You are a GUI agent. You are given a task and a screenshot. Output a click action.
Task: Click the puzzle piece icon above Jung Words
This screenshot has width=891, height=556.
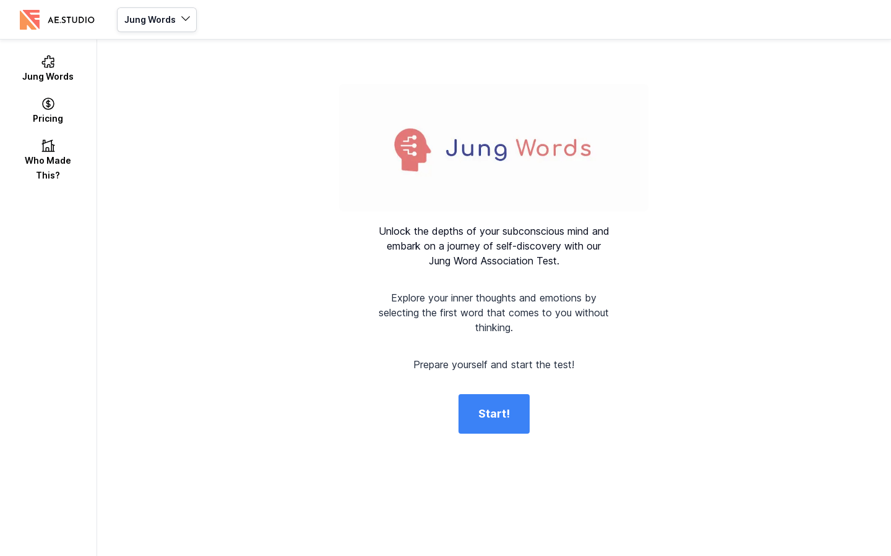pyautogui.click(x=48, y=62)
